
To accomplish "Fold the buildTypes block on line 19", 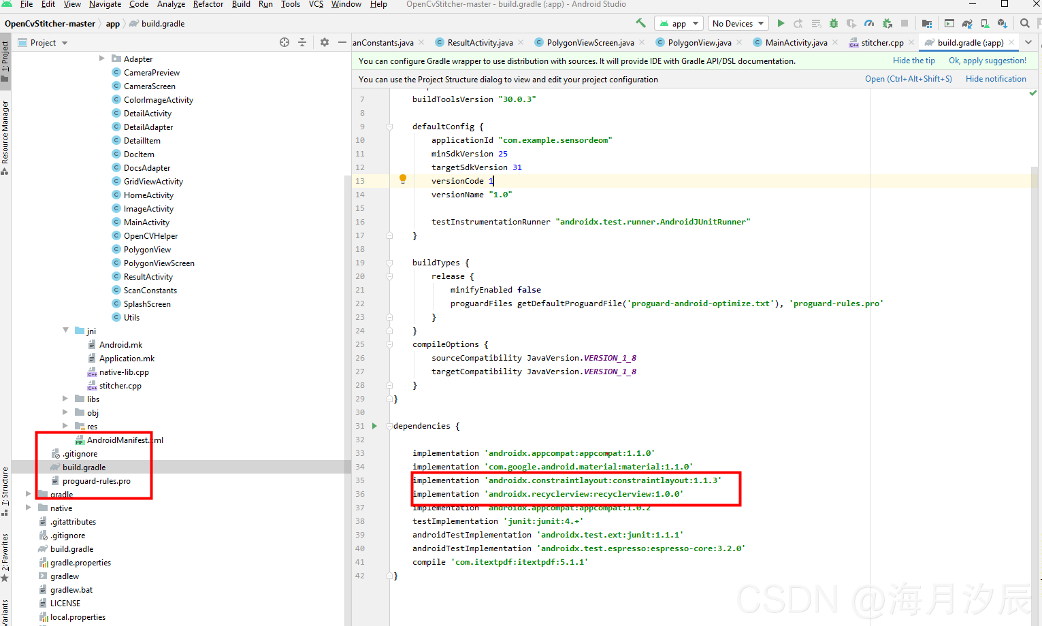I will [x=390, y=263].
